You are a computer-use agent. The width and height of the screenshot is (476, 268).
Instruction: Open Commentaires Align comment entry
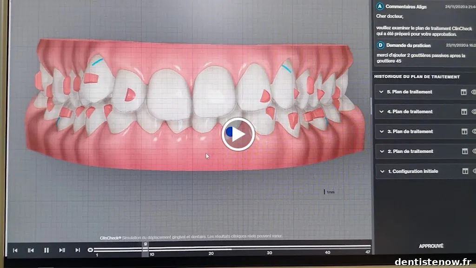(x=406, y=7)
